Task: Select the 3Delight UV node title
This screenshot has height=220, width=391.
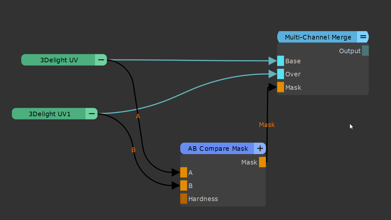Action: 59,60
